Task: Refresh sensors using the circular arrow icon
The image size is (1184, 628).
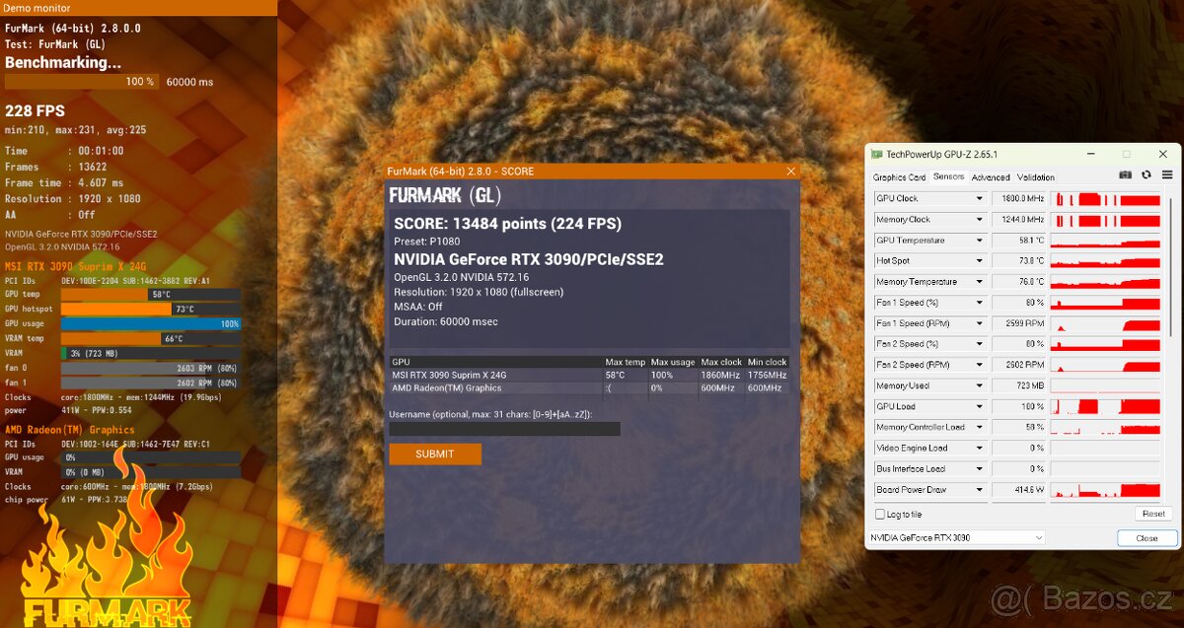Action: tap(1147, 174)
